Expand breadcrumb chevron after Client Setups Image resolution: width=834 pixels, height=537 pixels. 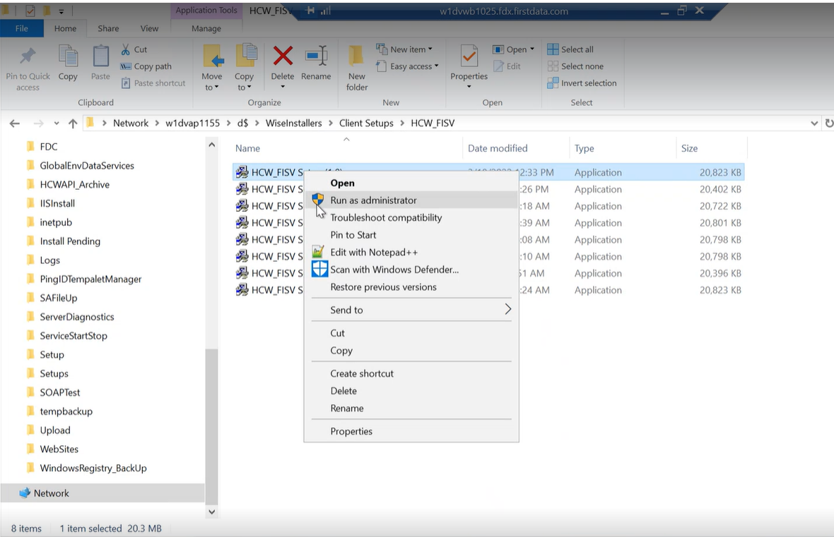click(x=401, y=123)
